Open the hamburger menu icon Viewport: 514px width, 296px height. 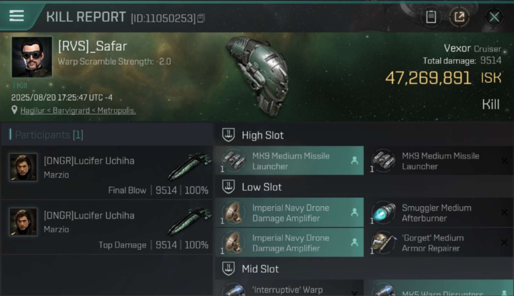tap(16, 16)
